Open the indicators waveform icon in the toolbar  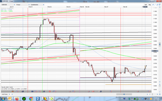[x=153, y=5]
